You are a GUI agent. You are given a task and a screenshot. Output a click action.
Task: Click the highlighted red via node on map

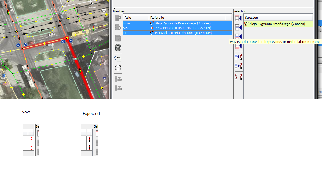coord(67,38)
